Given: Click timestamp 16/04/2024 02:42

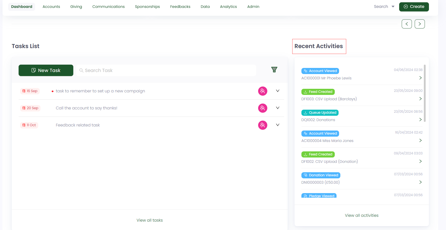Looking at the screenshot, I should click(x=409, y=132).
